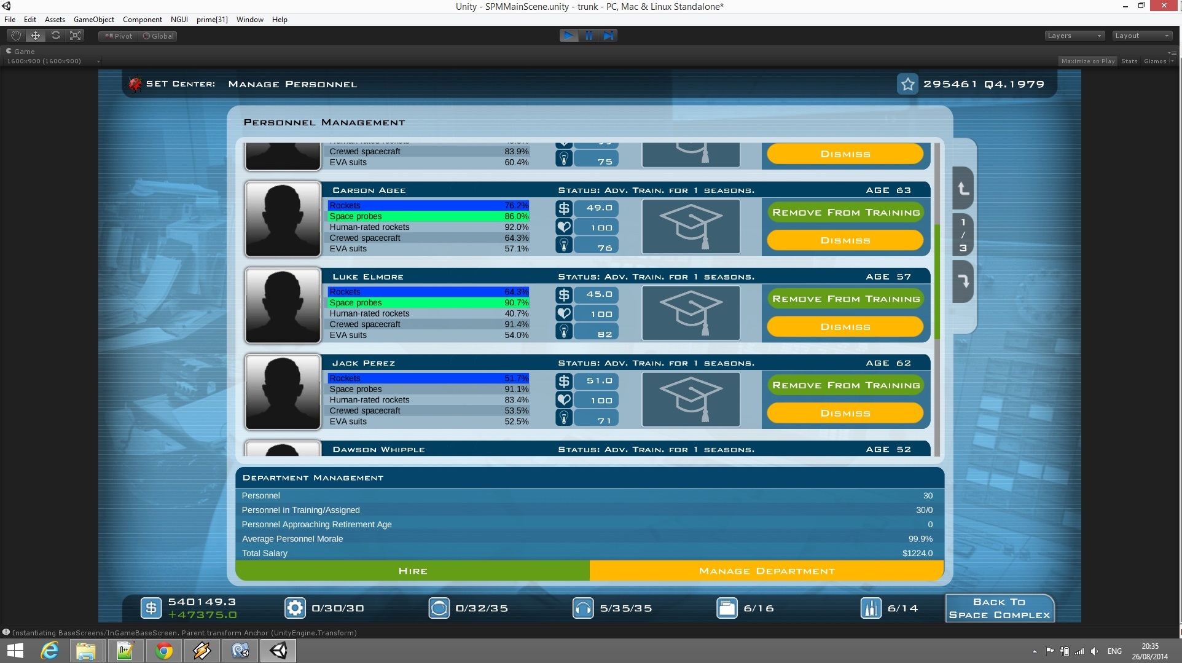Click the dollar funds icon in bottom bar
This screenshot has width=1182, height=663.
[x=151, y=608]
